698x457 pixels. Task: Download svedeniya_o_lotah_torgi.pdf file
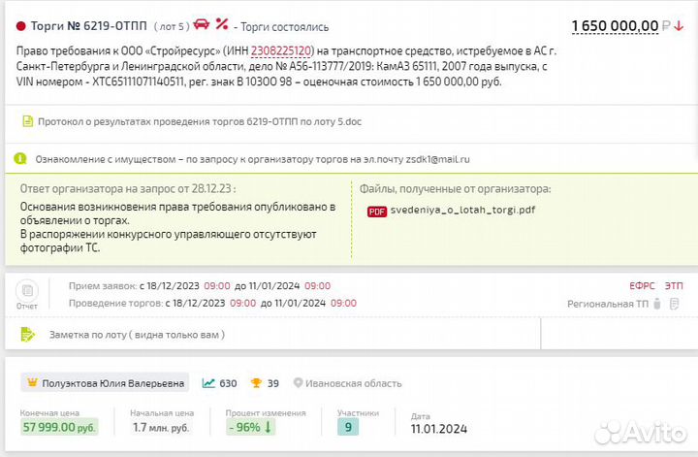coord(461,210)
